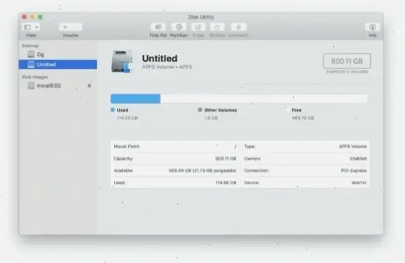The image size is (405, 263).
Task: Click the large Untitled disk icon
Action: point(122,62)
